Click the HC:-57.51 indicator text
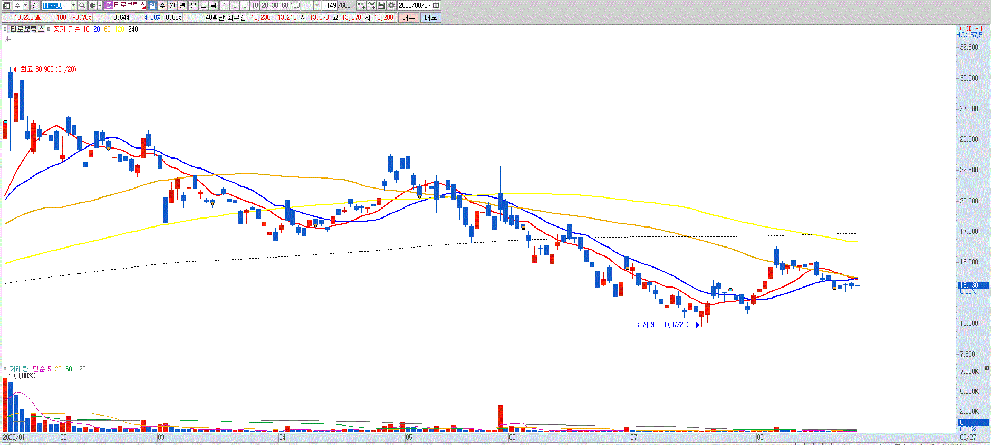This screenshot has width=991, height=445. (x=970, y=35)
